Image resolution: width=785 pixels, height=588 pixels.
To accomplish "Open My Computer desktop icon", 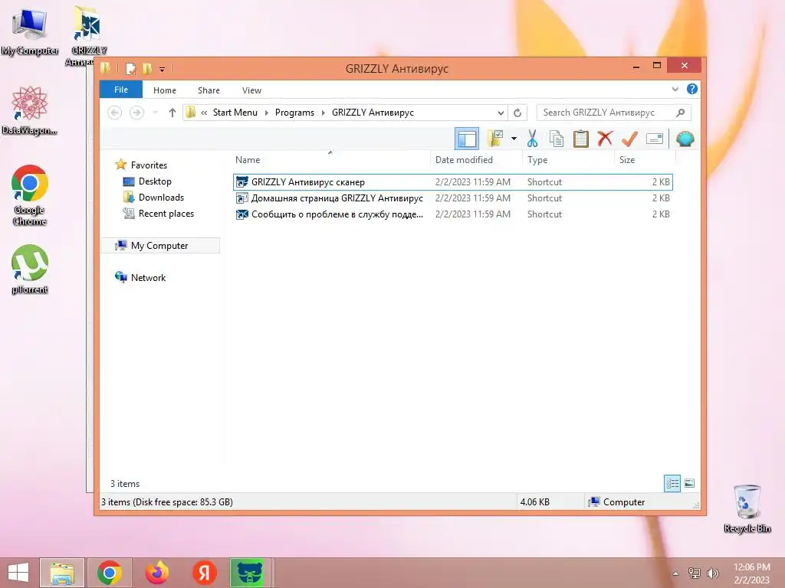I will 30,31.
